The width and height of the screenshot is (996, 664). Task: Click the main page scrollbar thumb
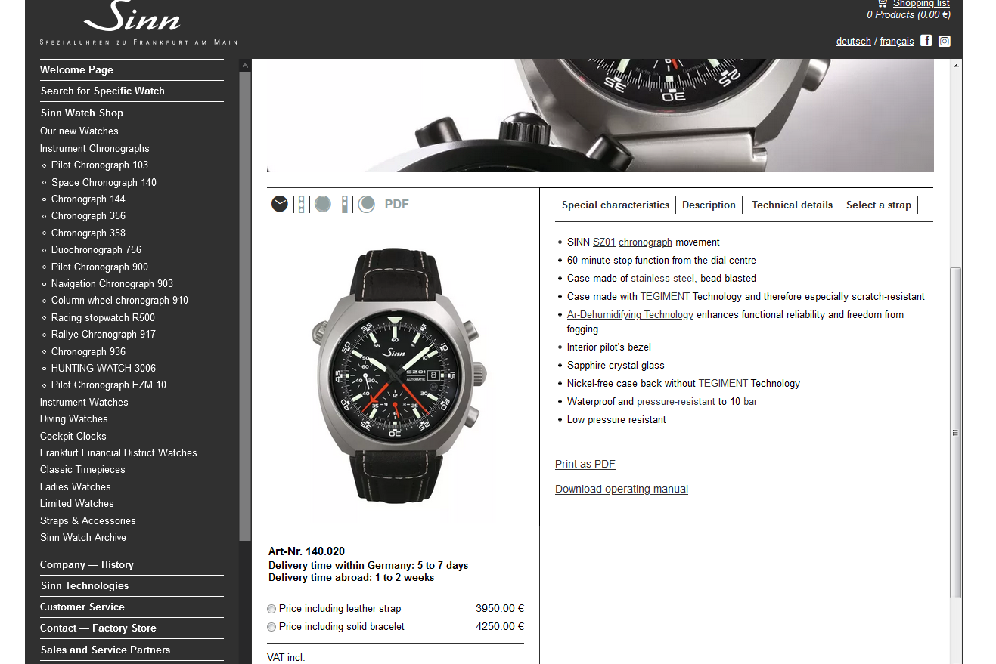click(956, 433)
